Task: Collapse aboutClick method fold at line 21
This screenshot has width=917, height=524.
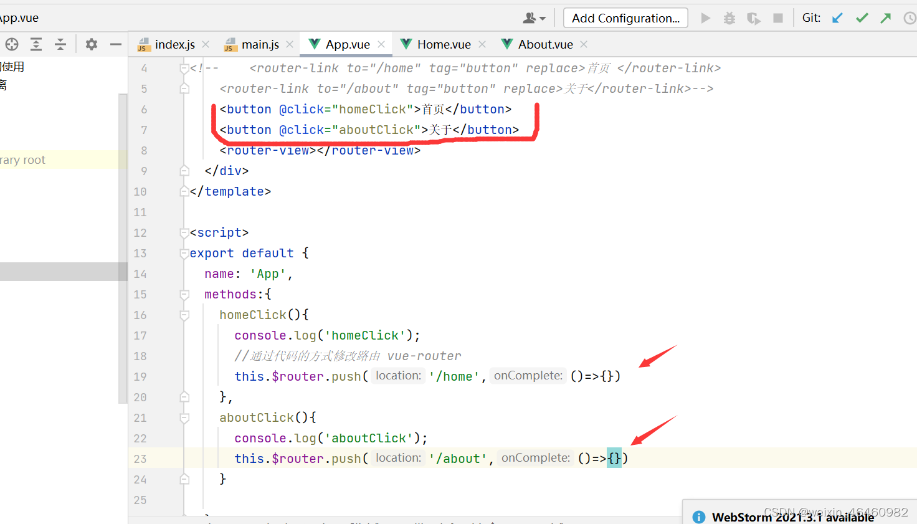Action: 184,418
